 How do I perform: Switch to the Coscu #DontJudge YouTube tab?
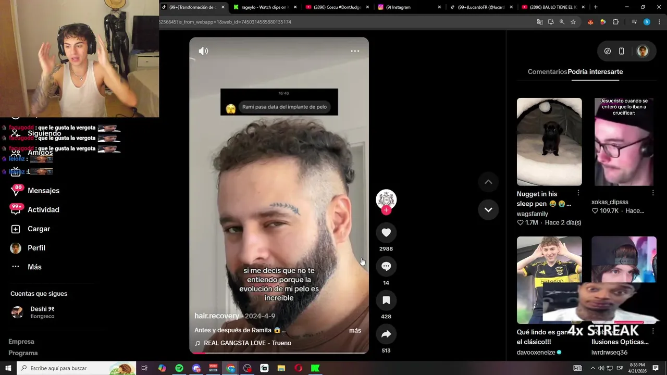(337, 7)
